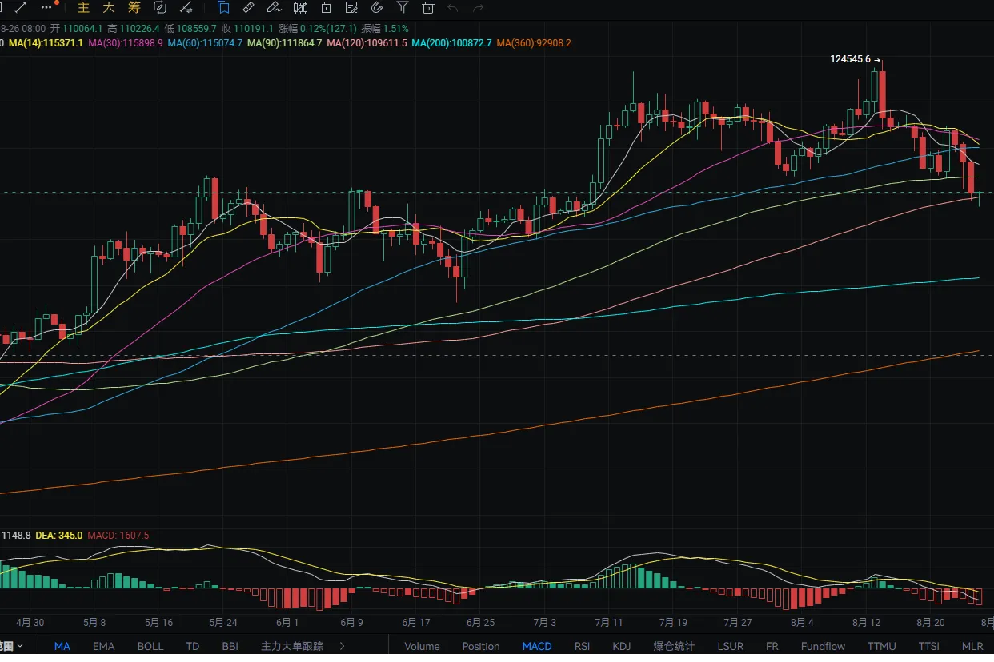This screenshot has width=994, height=662.
Task: Click the MACD:-1607.5 value label
Action: click(x=118, y=535)
